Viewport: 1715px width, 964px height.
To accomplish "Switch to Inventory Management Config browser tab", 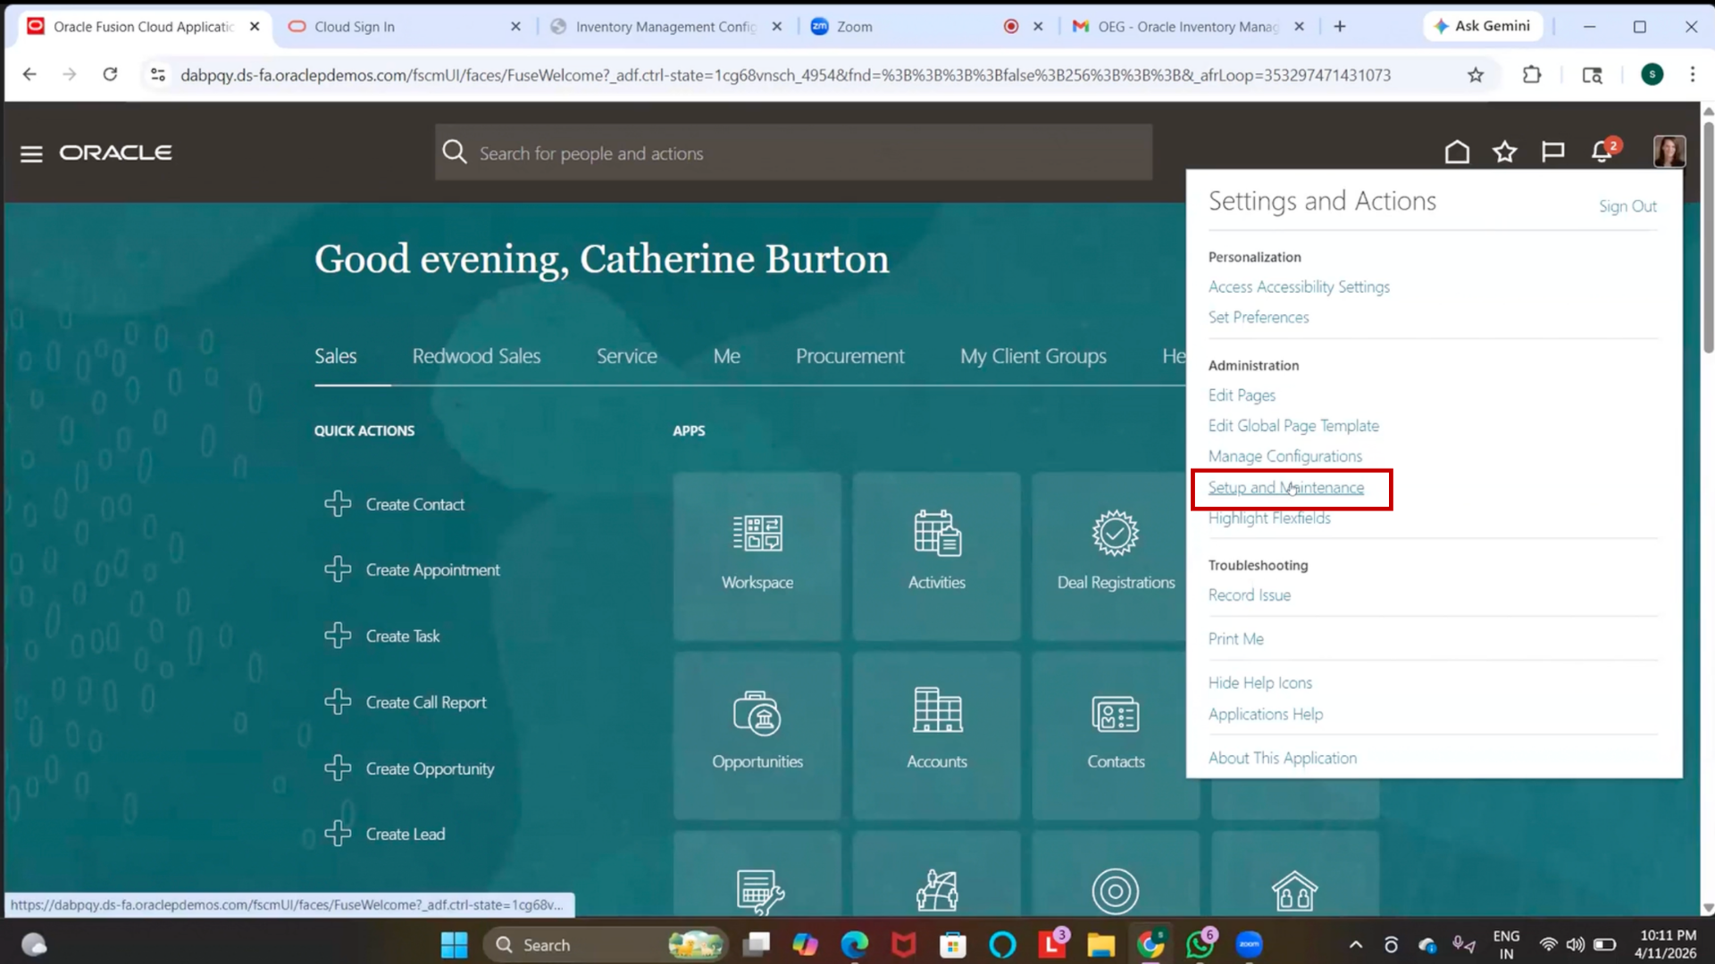I will (x=665, y=27).
